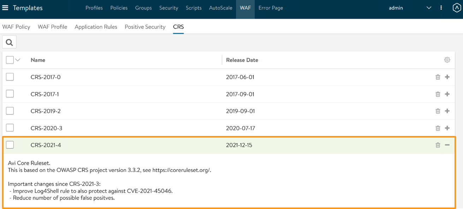Click the CRS-2017-1 name cell
The height and width of the screenshot is (209, 463).
(45, 94)
